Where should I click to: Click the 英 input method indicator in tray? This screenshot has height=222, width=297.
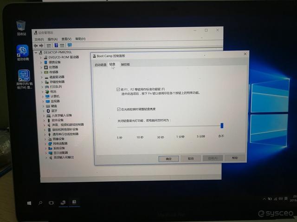click(x=286, y=198)
